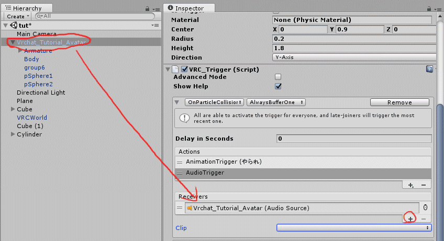Select the AnimationTrigger action row
The height and width of the screenshot is (241, 444).
point(303,162)
